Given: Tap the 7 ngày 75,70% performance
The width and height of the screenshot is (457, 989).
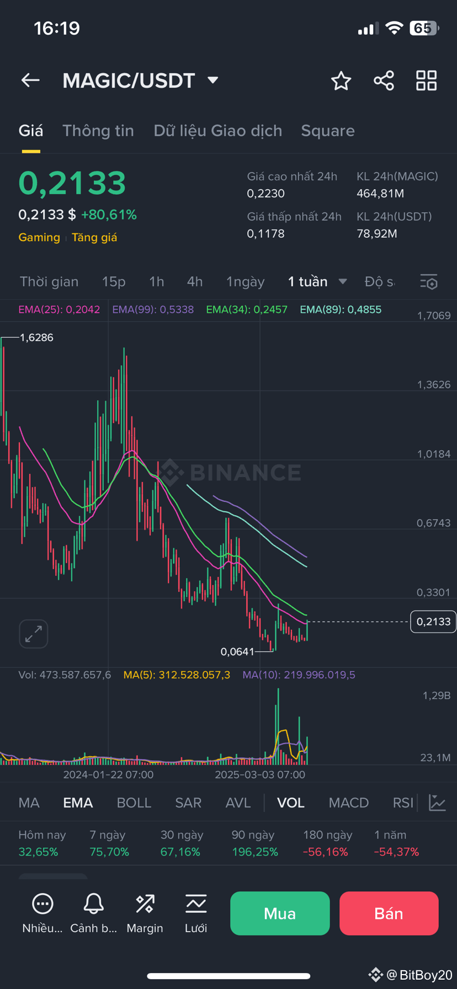Looking at the screenshot, I should (x=109, y=843).
